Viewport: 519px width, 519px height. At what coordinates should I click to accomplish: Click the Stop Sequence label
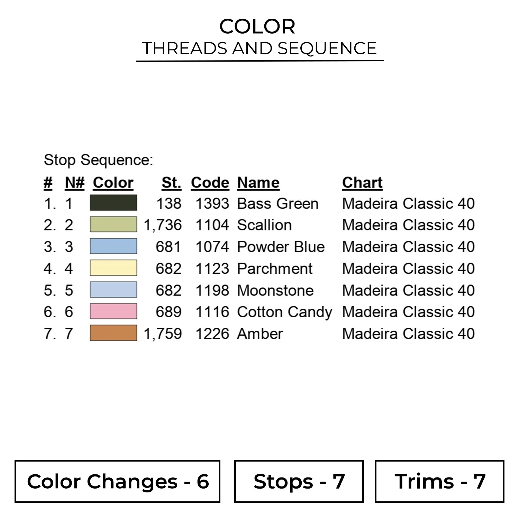coord(98,160)
